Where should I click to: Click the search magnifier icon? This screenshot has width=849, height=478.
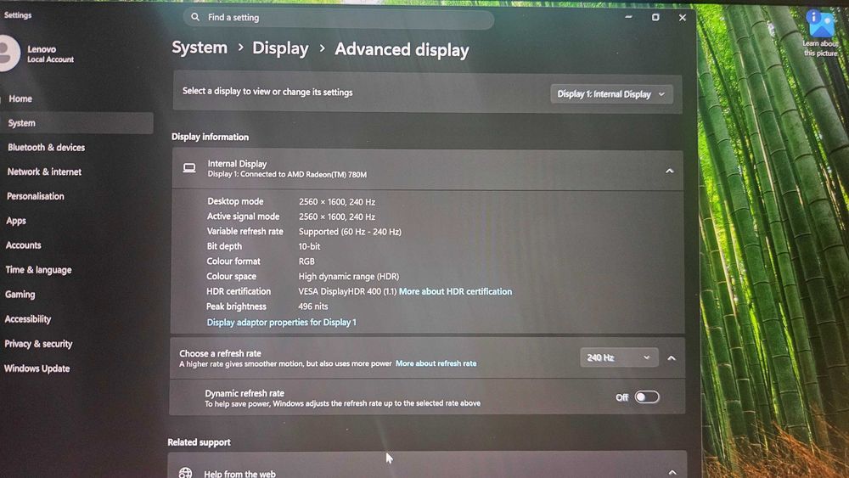(195, 17)
